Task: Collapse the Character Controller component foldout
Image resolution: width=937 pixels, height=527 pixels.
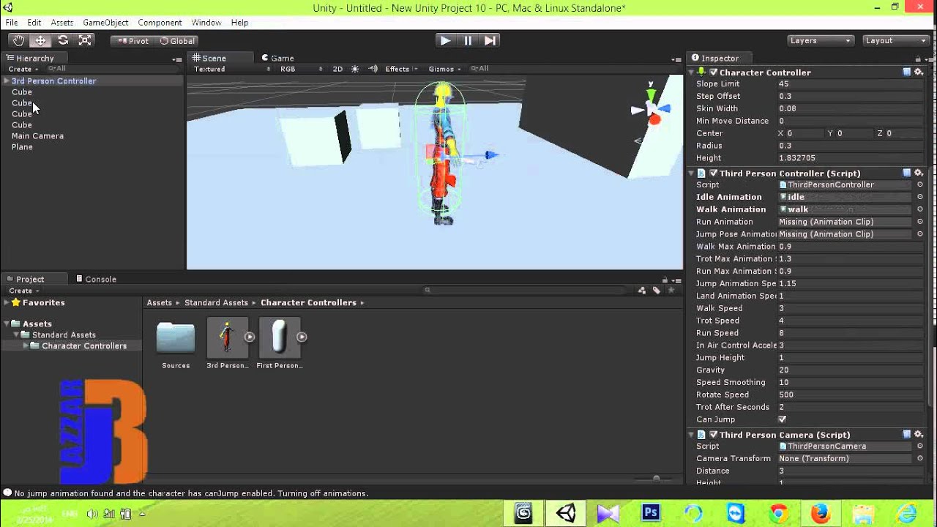Action: point(691,72)
